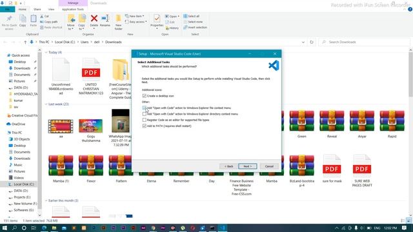Click the Manage contextual tab
Image resolution: width=413 pixels, height=232 pixels.
coord(73,3)
